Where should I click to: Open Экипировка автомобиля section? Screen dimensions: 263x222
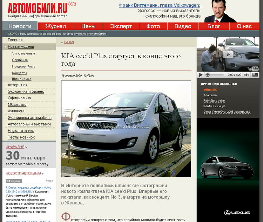coord(29,118)
